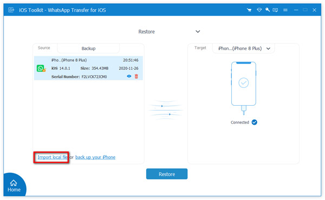Click the Source label
This screenshot has width=325, height=200.
point(44,48)
